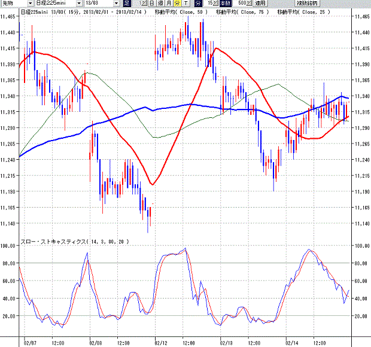Click the 足 bar count field showing 1

tap(137, 3)
